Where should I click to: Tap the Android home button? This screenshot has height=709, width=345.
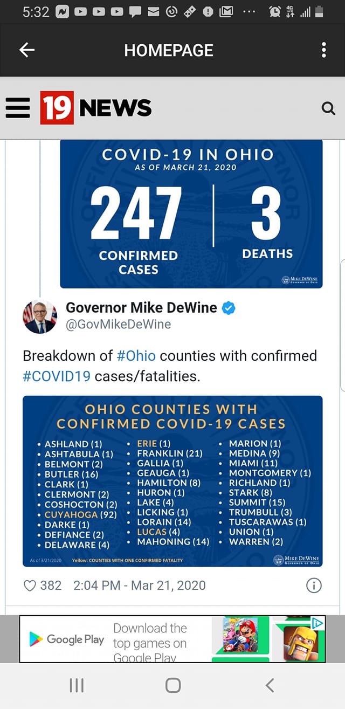[173, 685]
